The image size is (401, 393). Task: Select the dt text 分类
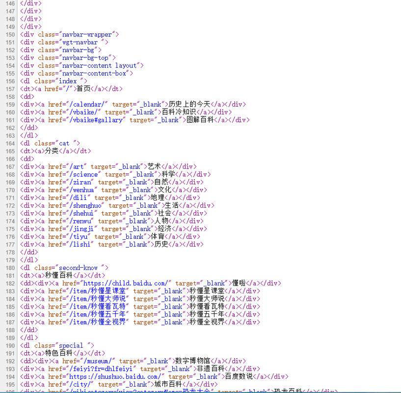point(52,151)
